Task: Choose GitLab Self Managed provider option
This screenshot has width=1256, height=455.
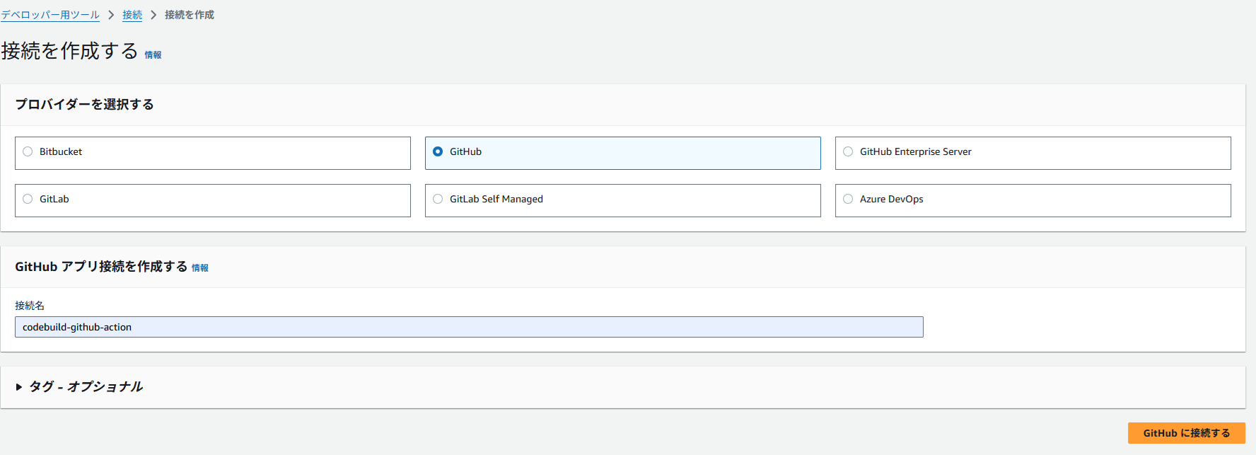Action: (x=438, y=199)
